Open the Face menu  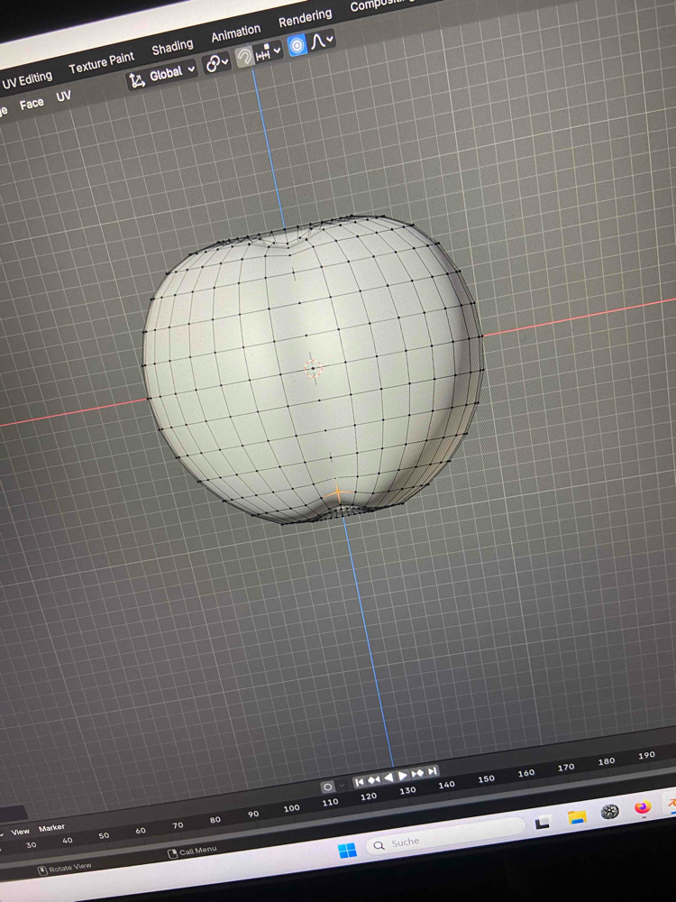point(32,105)
